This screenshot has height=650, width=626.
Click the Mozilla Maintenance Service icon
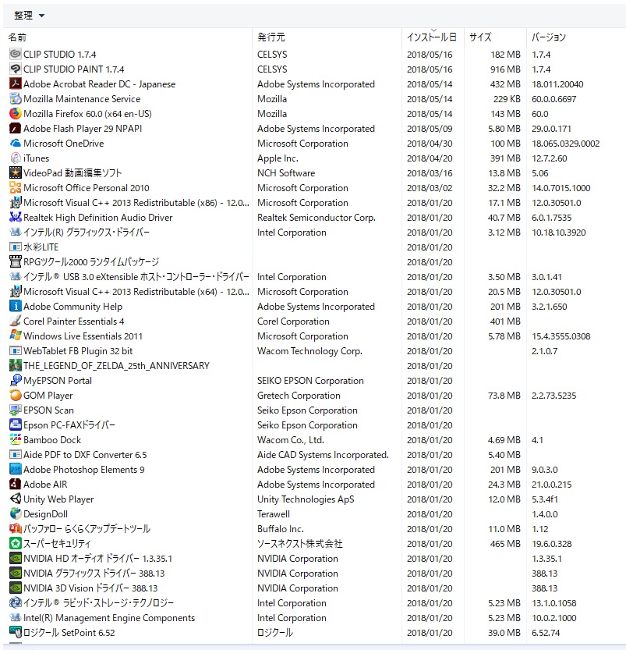tap(16, 98)
